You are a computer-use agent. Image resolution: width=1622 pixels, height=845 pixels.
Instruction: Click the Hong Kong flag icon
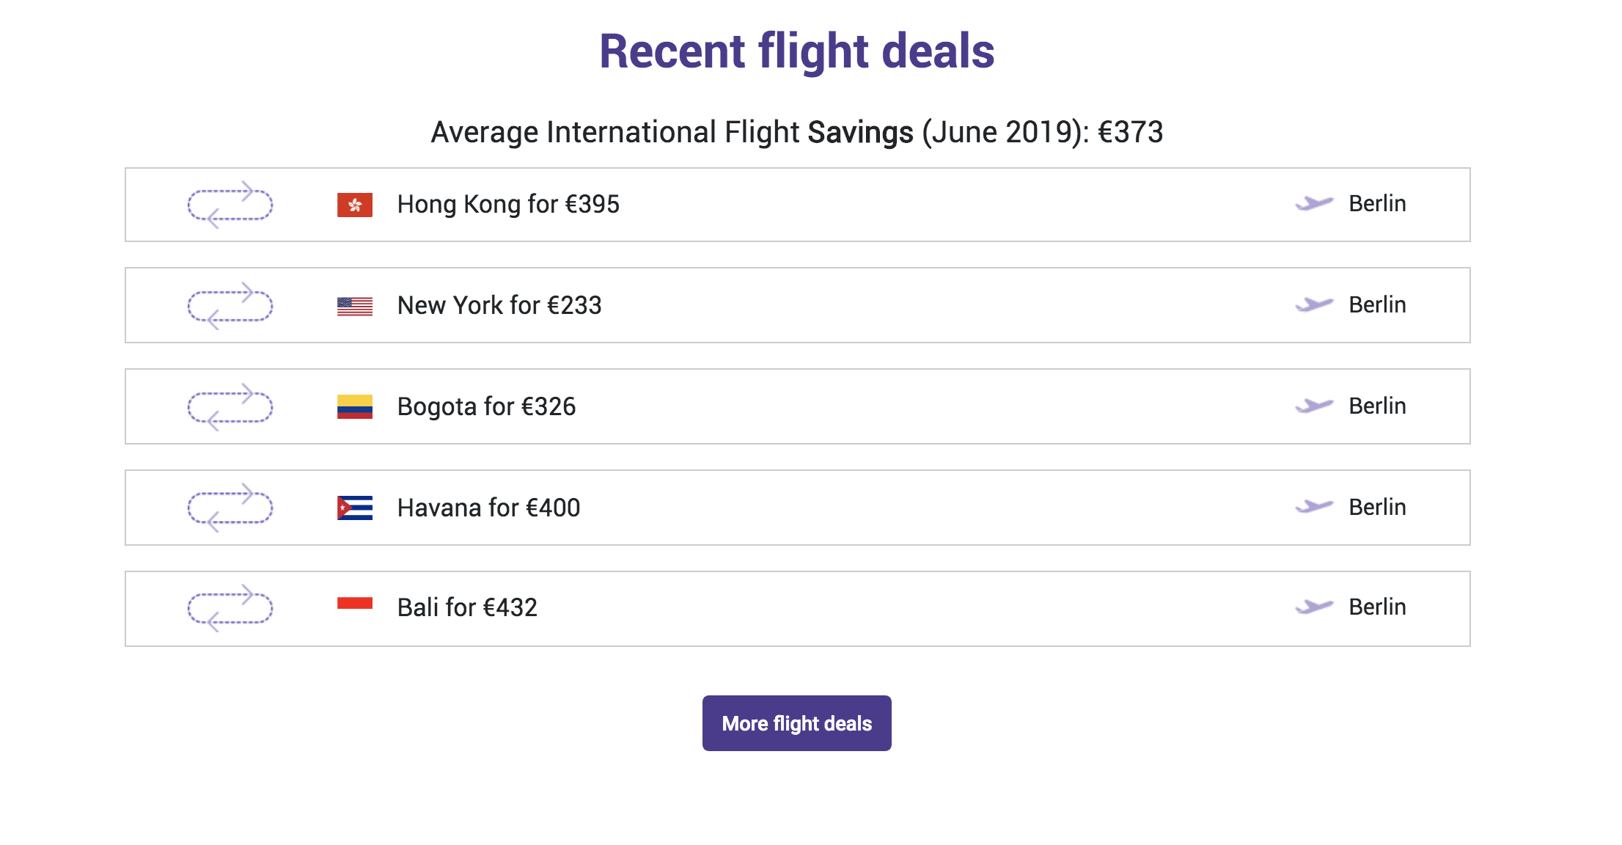coord(354,205)
